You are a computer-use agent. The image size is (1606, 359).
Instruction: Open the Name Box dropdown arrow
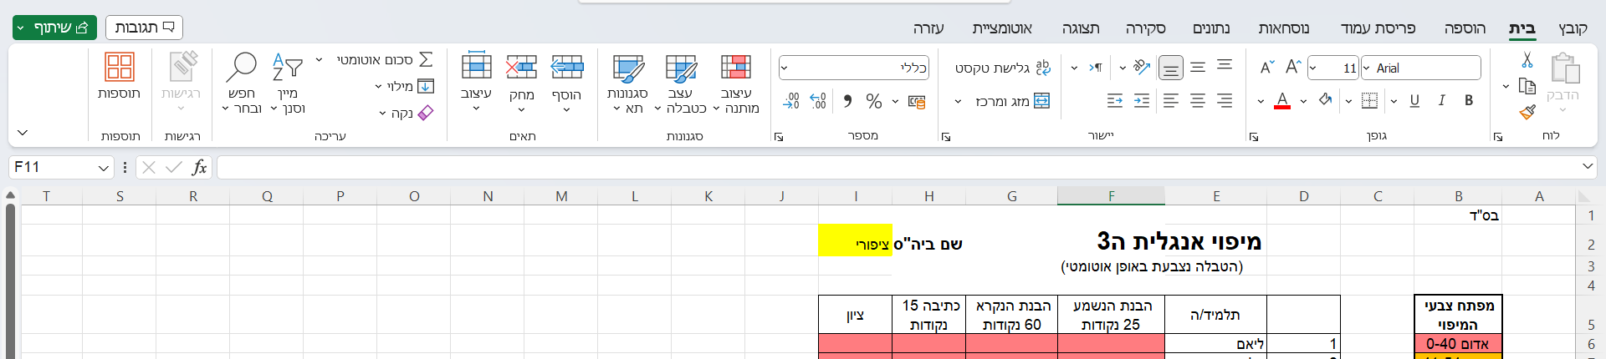pyautogui.click(x=104, y=168)
